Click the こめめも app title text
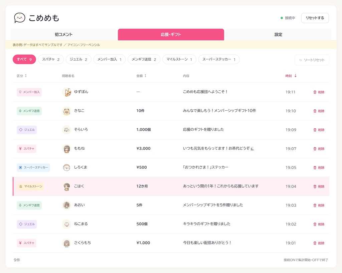The image size is (342, 273). coord(44,18)
